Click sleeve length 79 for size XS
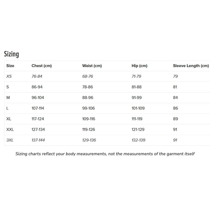Screen dimensions: 210x210 point(175,76)
